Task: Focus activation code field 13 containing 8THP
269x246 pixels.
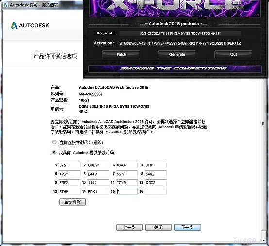Action: point(69,191)
